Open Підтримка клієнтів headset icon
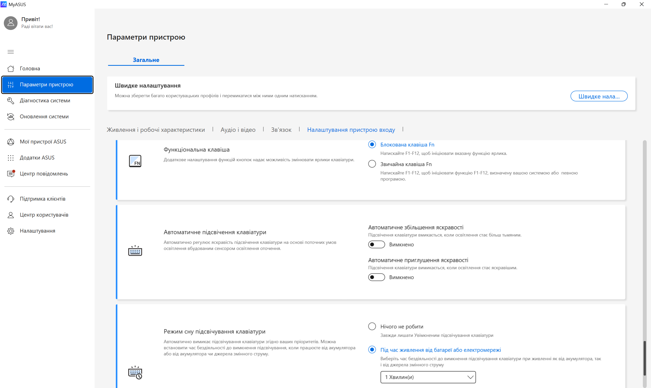Image resolution: width=651 pixels, height=388 pixels. coord(10,199)
